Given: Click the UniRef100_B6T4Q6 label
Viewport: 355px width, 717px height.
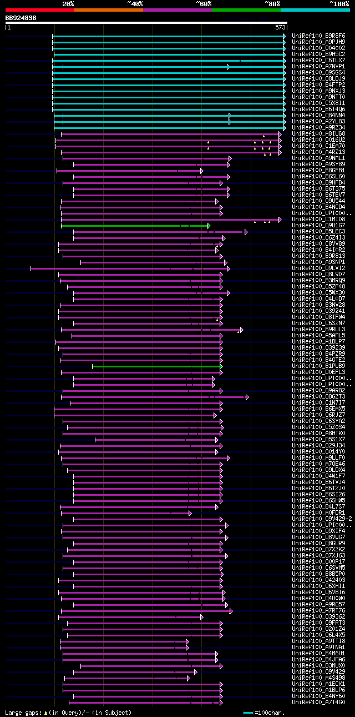Looking at the screenshot, I should (x=318, y=109).
